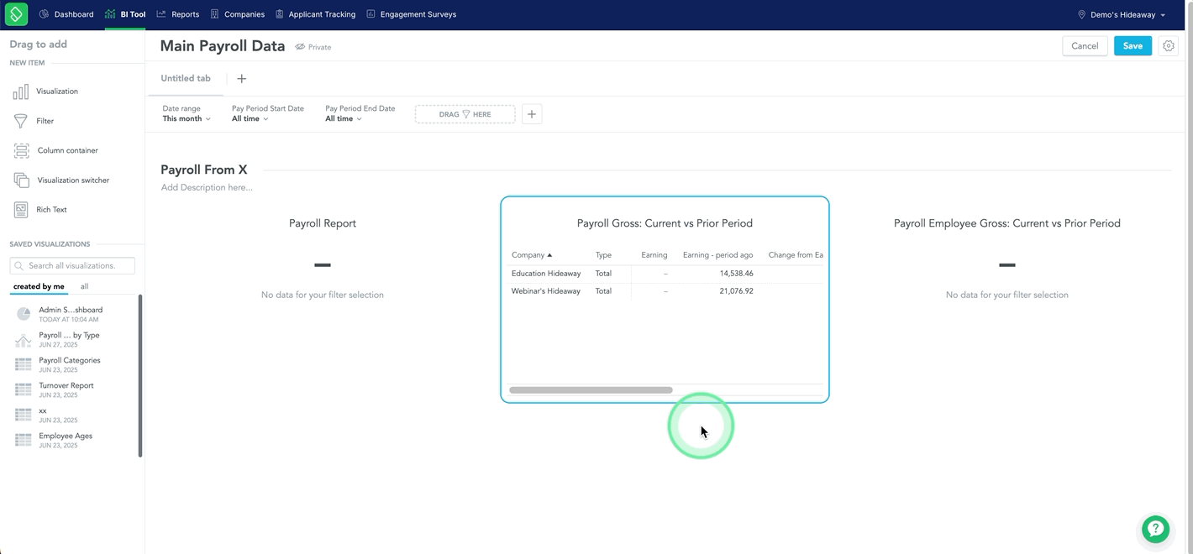
Task: Click the Type column header
Action: click(x=603, y=255)
